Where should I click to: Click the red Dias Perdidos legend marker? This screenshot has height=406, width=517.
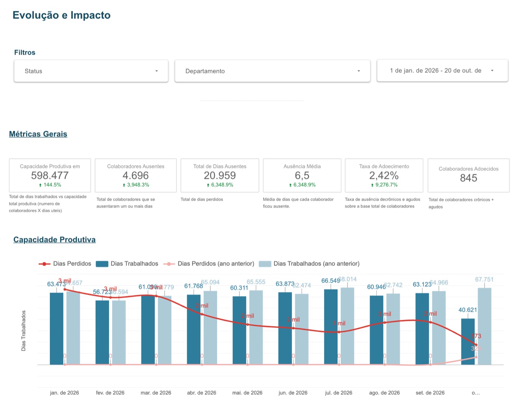point(44,264)
